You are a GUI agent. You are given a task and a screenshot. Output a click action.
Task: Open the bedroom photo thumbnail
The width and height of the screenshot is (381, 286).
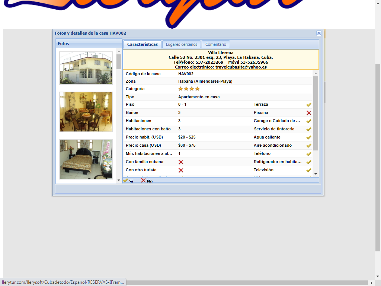pyautogui.click(x=86, y=159)
